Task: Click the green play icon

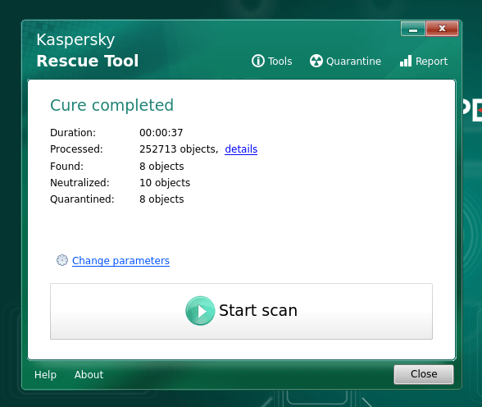Action: [200, 311]
